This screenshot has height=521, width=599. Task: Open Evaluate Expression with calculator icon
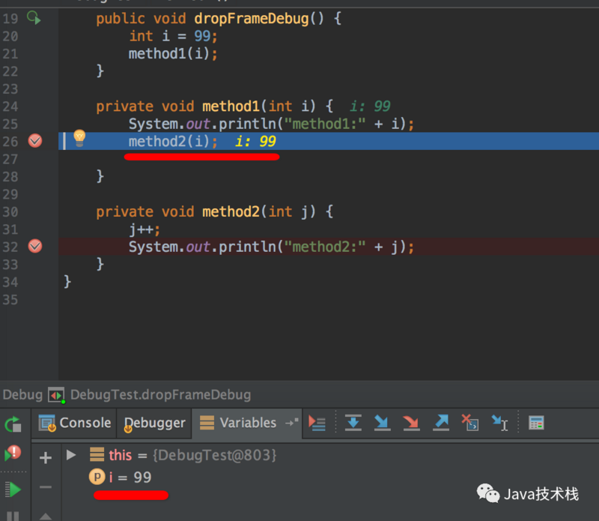pyautogui.click(x=536, y=423)
